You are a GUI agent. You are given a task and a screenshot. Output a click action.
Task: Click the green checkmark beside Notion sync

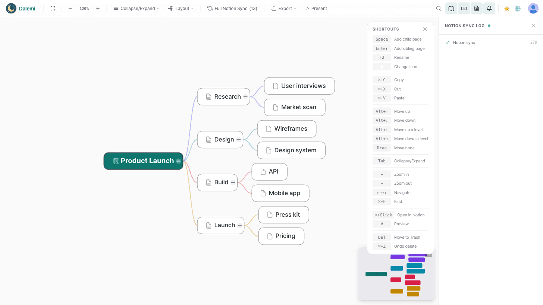click(x=448, y=42)
